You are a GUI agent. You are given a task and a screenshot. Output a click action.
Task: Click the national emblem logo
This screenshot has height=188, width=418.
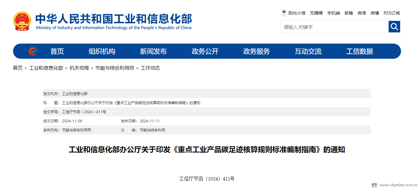[x=22, y=21]
